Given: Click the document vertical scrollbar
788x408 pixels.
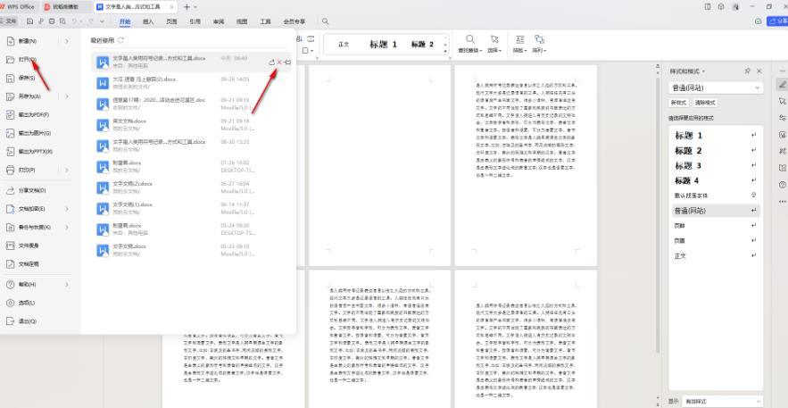Looking at the screenshot, I should pyautogui.click(x=658, y=216).
